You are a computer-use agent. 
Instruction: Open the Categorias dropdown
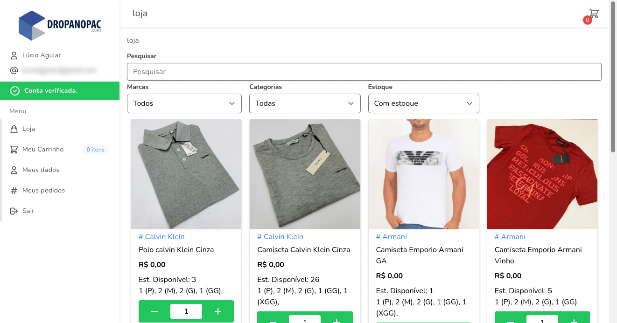(305, 103)
